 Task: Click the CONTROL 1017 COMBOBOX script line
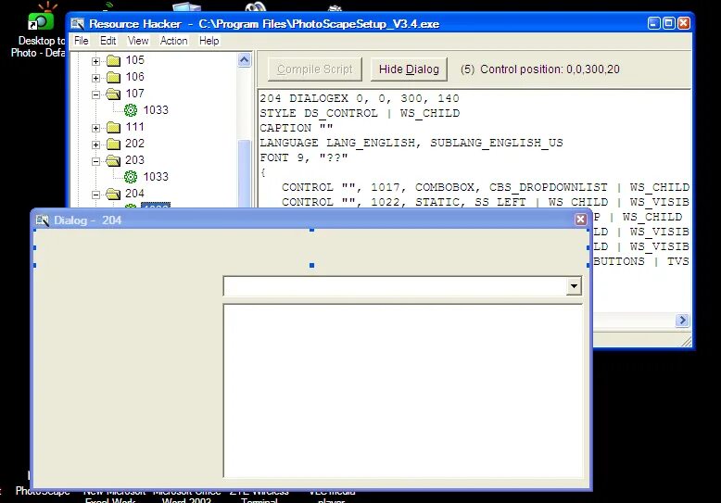coord(486,188)
